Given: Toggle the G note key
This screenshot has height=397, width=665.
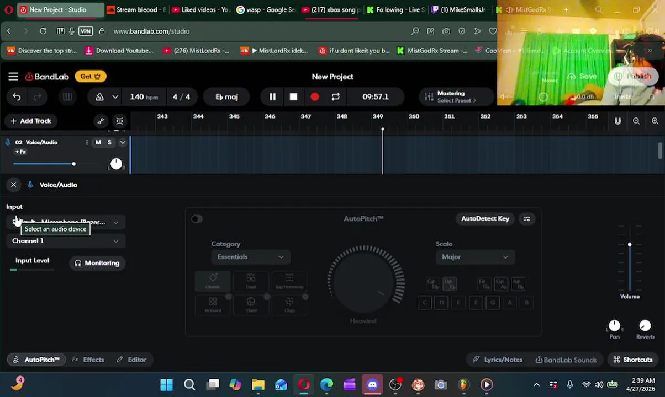Looking at the screenshot, I should [x=493, y=303].
